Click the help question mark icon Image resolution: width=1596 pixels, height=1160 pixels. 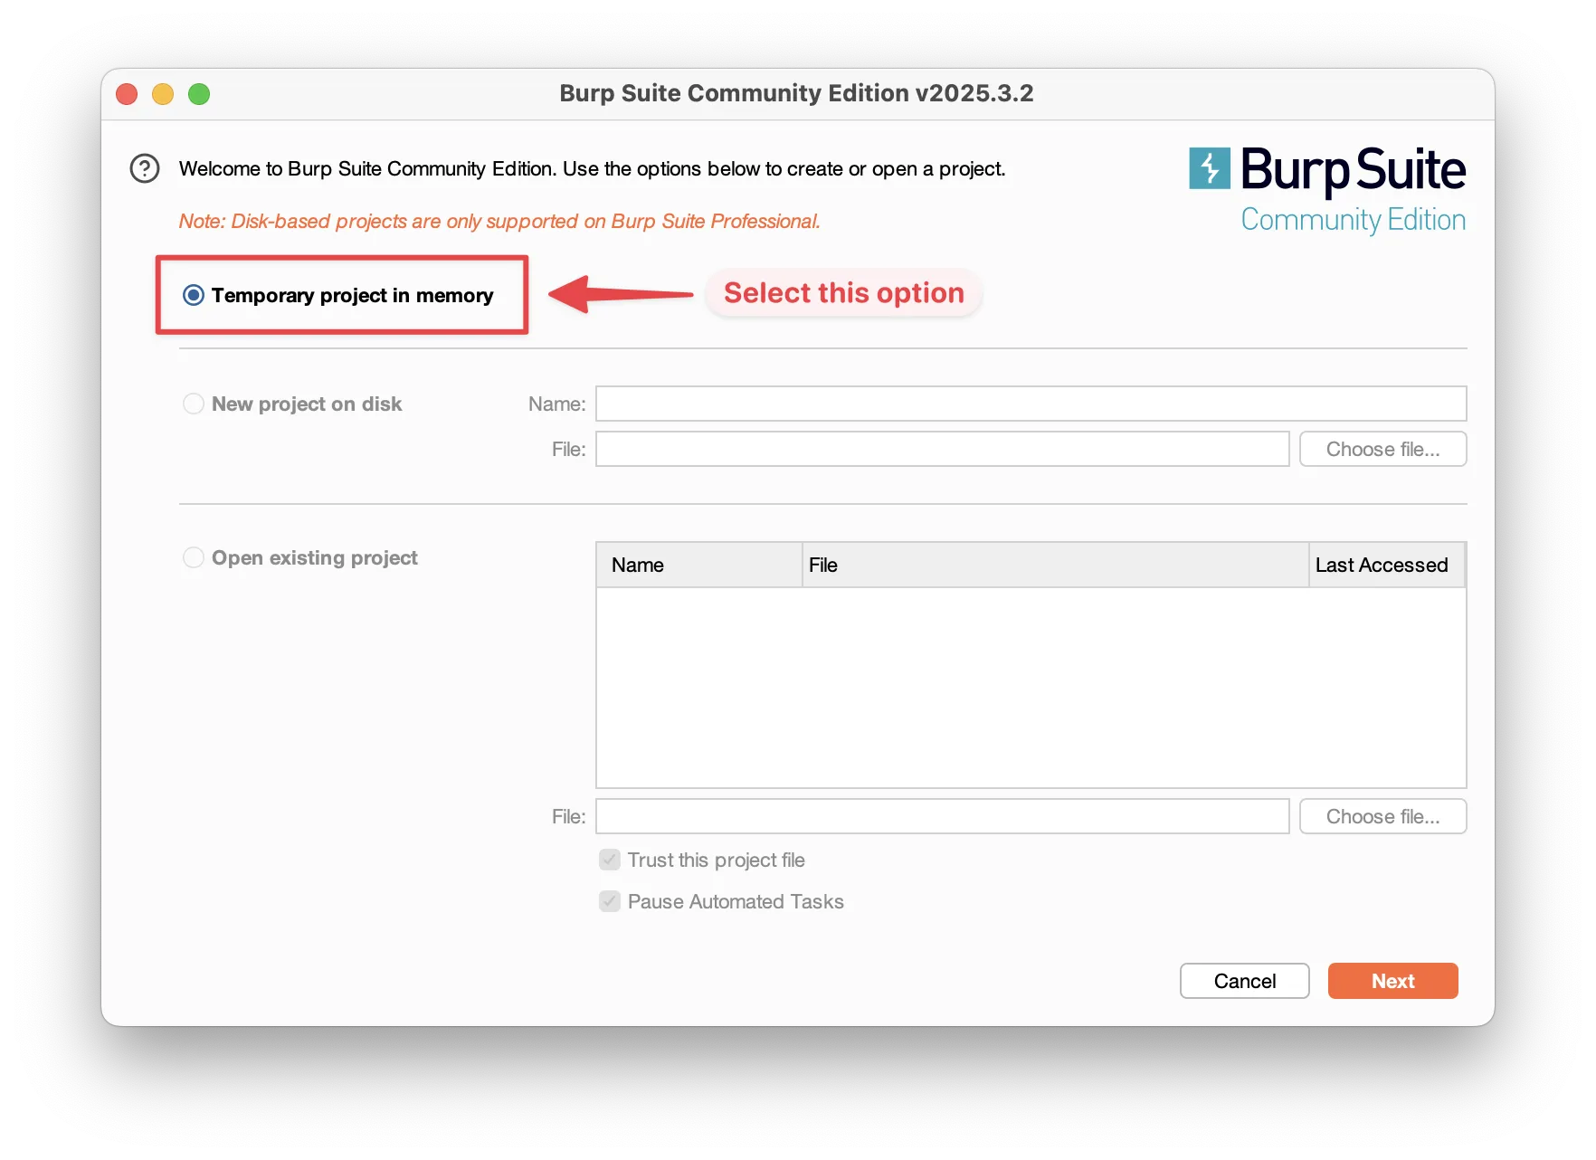[145, 169]
